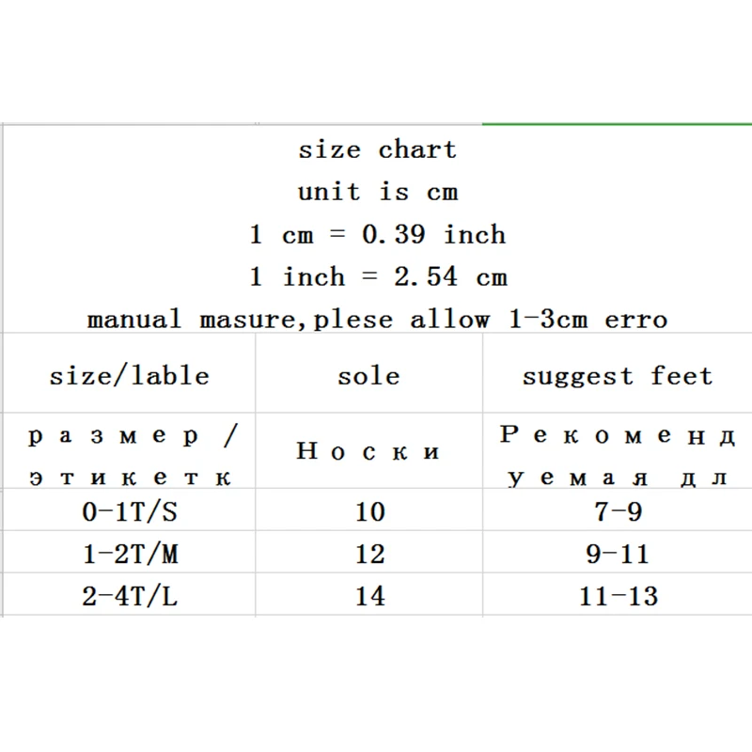
Task: Select the '0-1T/S' size cell
Action: point(129,512)
